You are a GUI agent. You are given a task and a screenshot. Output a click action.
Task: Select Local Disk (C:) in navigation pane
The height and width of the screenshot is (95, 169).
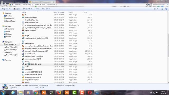click(x=11, y=44)
